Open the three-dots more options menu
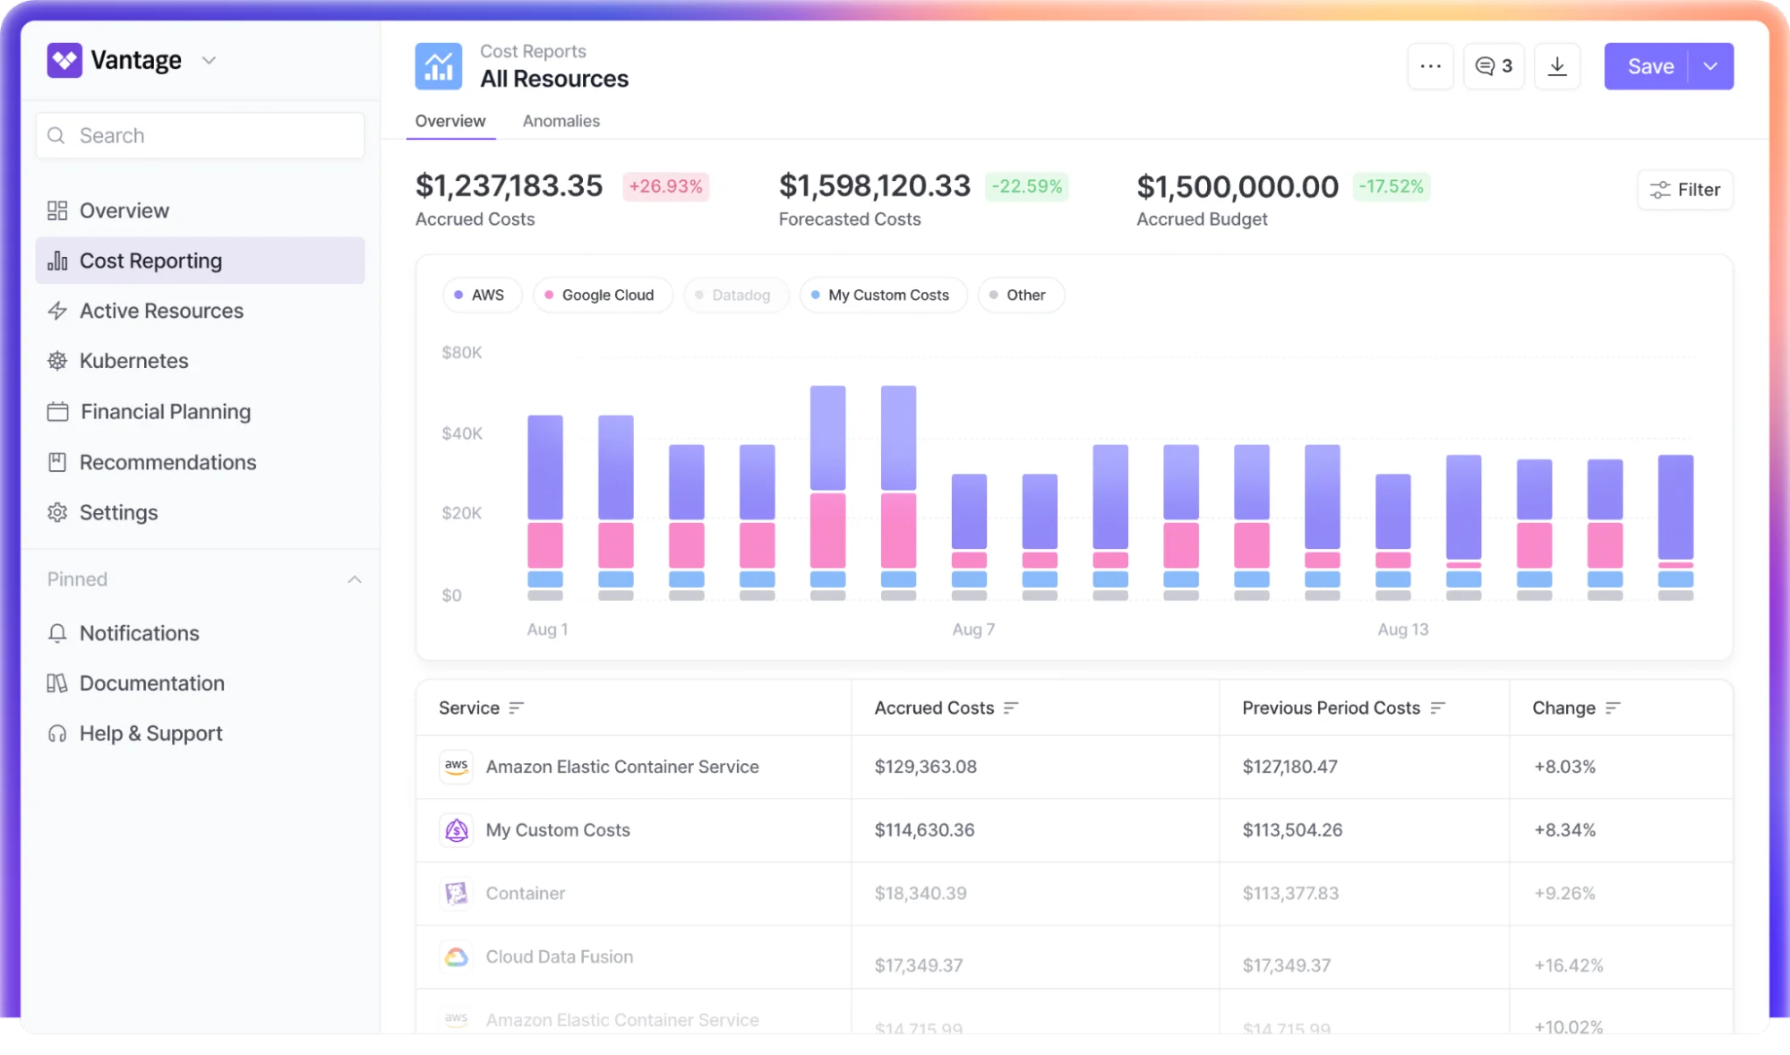Screen dimensions: 1790x1055 1430,66
